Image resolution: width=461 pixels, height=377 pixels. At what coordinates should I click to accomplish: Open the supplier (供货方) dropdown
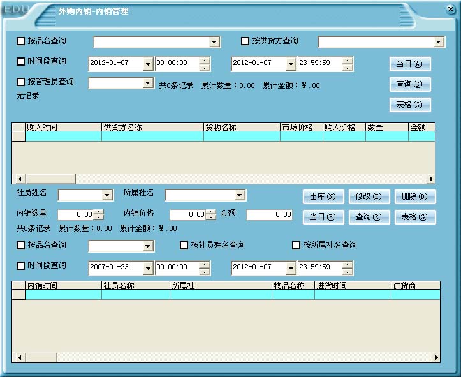click(439, 42)
